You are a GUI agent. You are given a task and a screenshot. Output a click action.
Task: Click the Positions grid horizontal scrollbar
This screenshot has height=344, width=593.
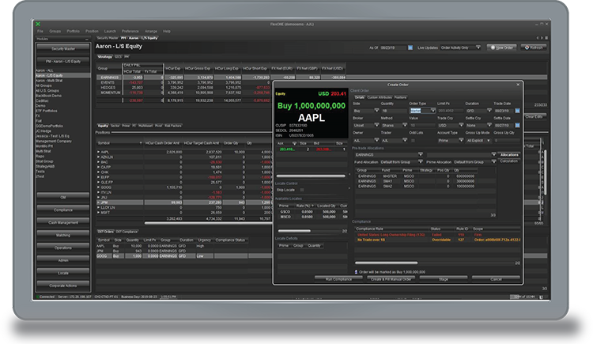pos(208,223)
